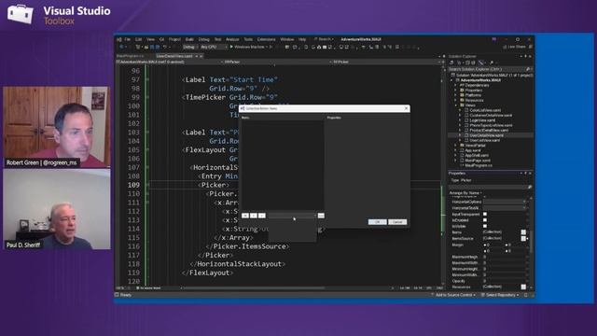This screenshot has height=336, width=597.
Task: Toggle the InputTransparent checkbox
Action: pos(485,214)
